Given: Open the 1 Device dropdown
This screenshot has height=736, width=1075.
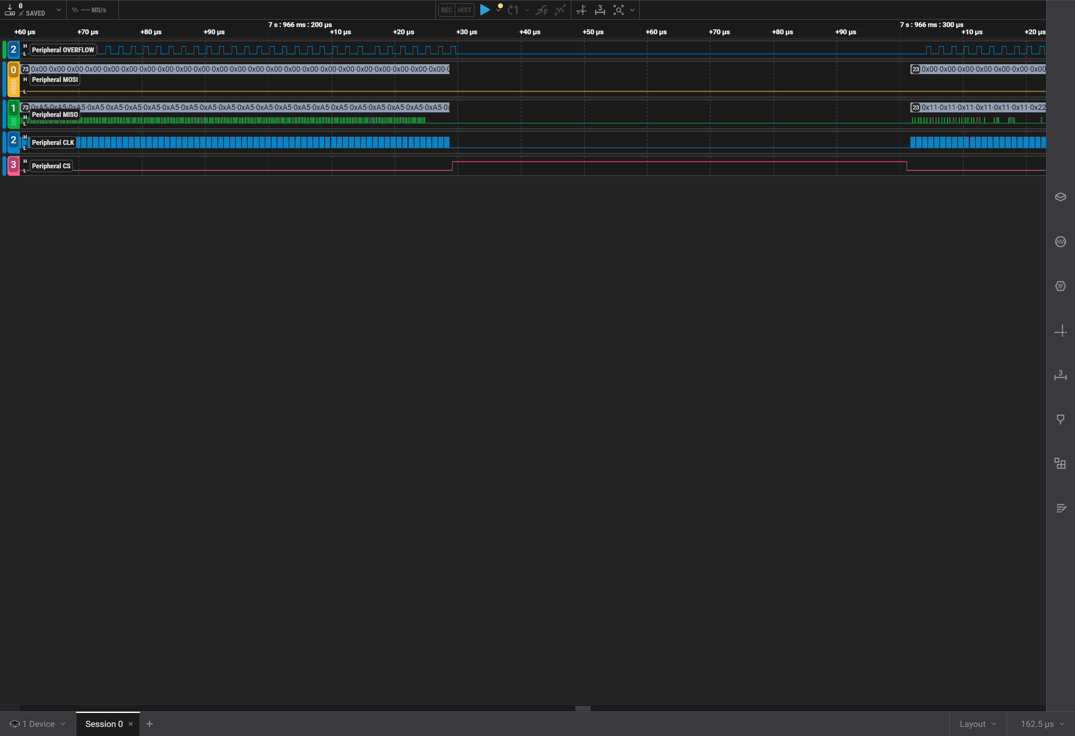Looking at the screenshot, I should click(x=37, y=724).
